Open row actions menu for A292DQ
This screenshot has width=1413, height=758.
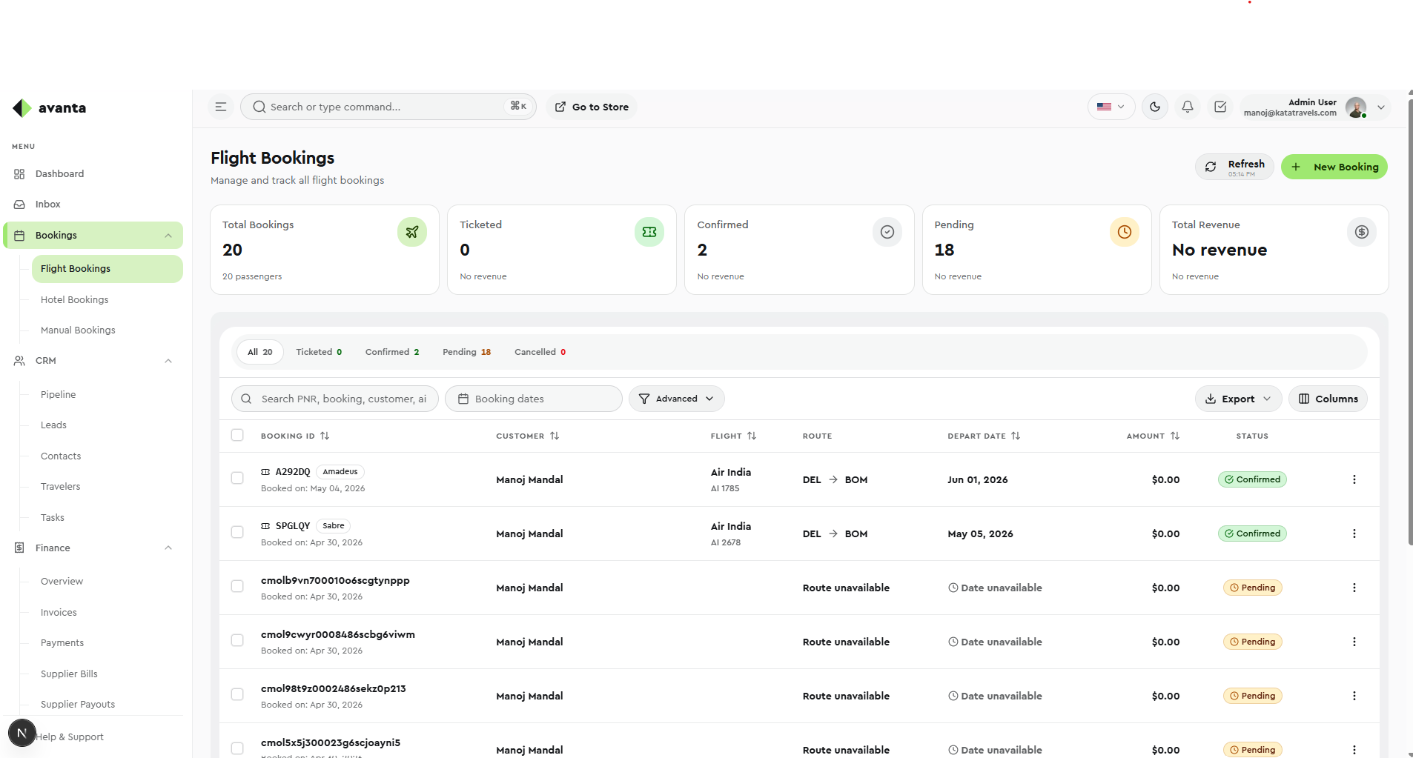(1354, 479)
